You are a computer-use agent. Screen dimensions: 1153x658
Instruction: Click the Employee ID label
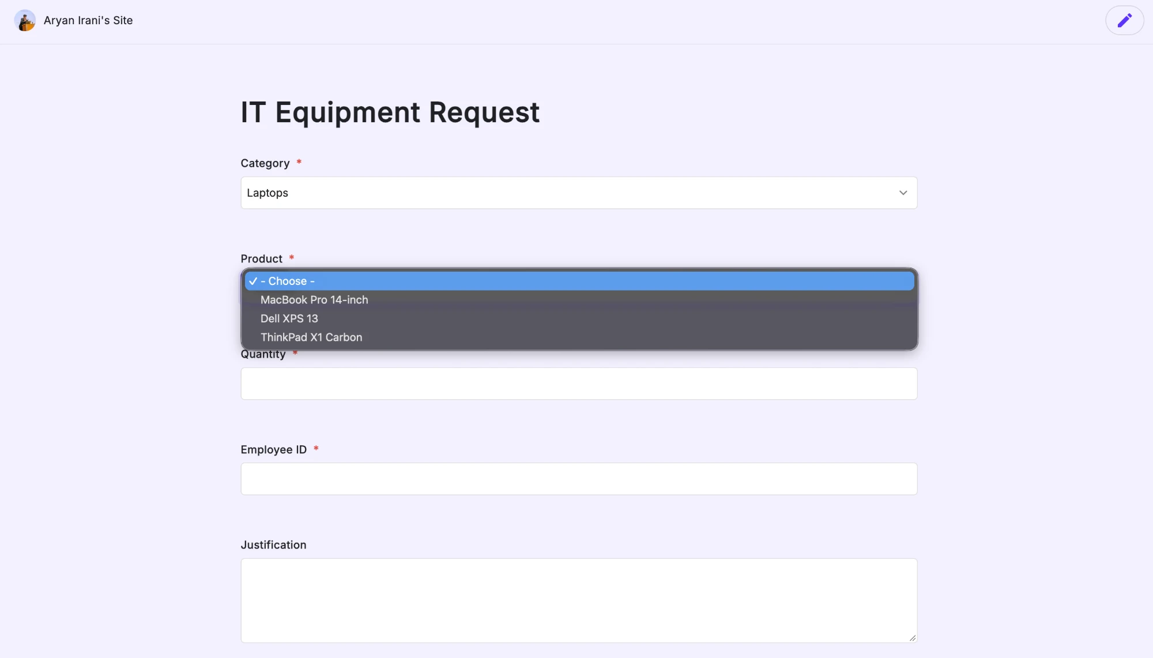pos(274,450)
